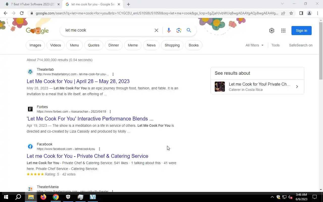Expand caterer result chevron arrow
The image size is (323, 202).
tap(297, 87)
